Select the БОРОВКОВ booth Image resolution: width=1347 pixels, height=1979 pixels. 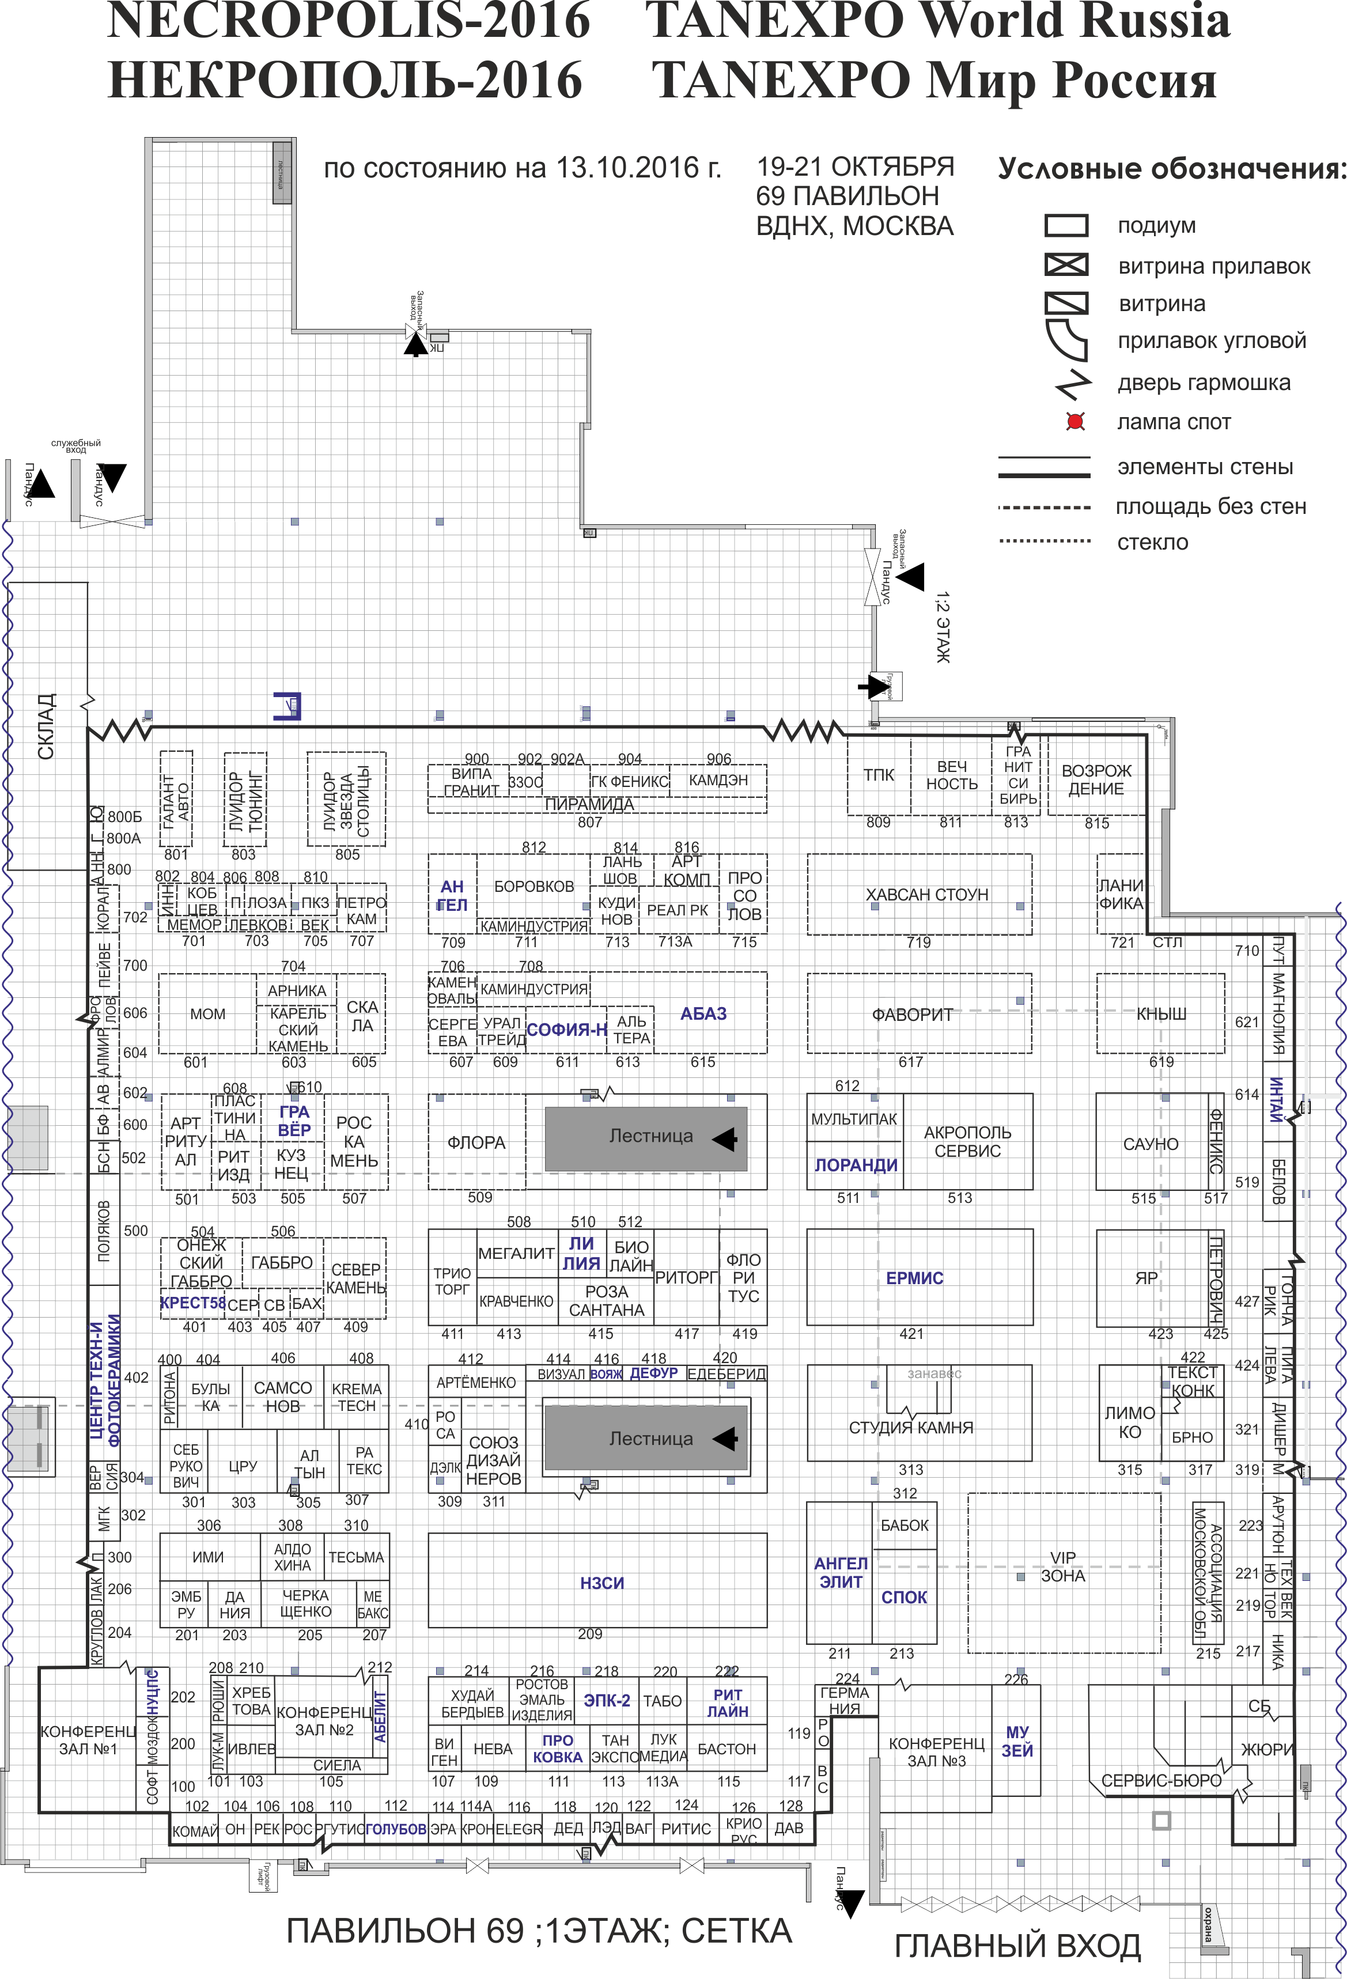tap(533, 887)
